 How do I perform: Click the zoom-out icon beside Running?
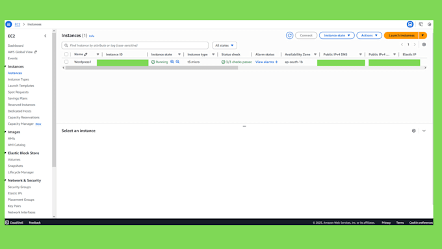[x=177, y=62]
